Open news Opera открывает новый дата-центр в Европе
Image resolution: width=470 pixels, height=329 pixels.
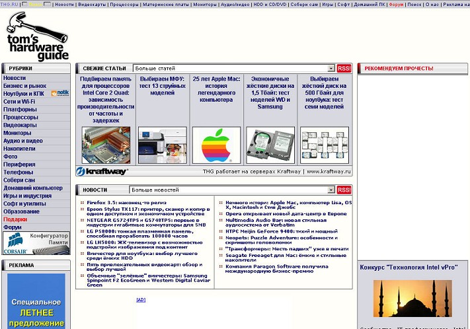(286, 213)
